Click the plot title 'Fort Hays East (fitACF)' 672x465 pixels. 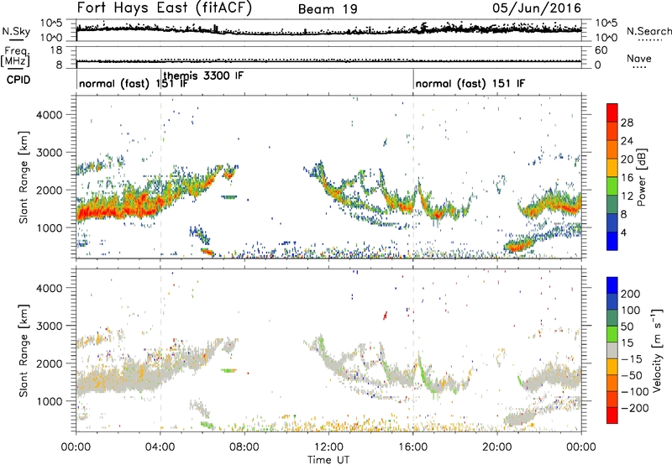point(164,8)
